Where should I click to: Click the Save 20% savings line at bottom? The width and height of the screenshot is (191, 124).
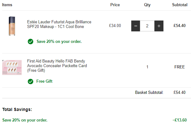[x=25, y=120]
